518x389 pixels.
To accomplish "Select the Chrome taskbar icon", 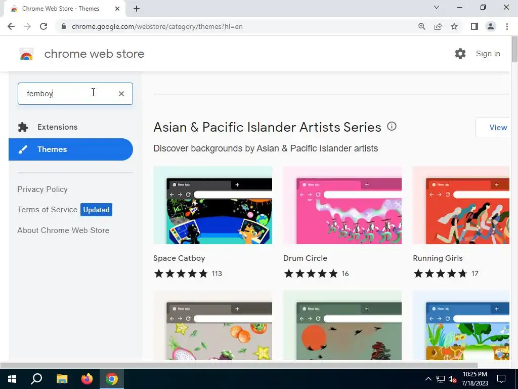I will pyautogui.click(x=112, y=379).
